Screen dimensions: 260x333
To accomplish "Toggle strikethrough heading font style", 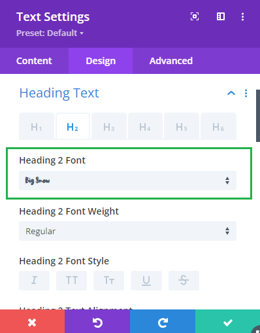I will tap(184, 281).
